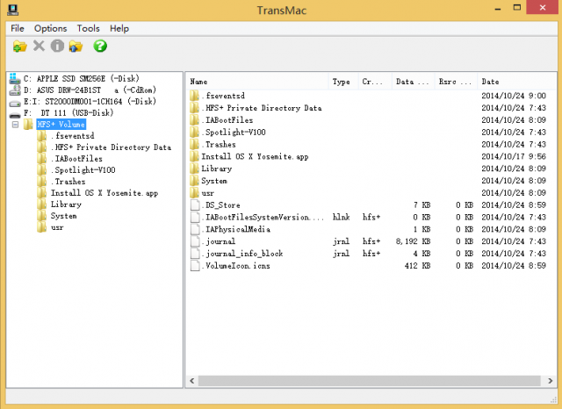Screen dimensions: 562x409
Task: Click the open folder toolbar icon
Action: pyautogui.click(x=19, y=47)
